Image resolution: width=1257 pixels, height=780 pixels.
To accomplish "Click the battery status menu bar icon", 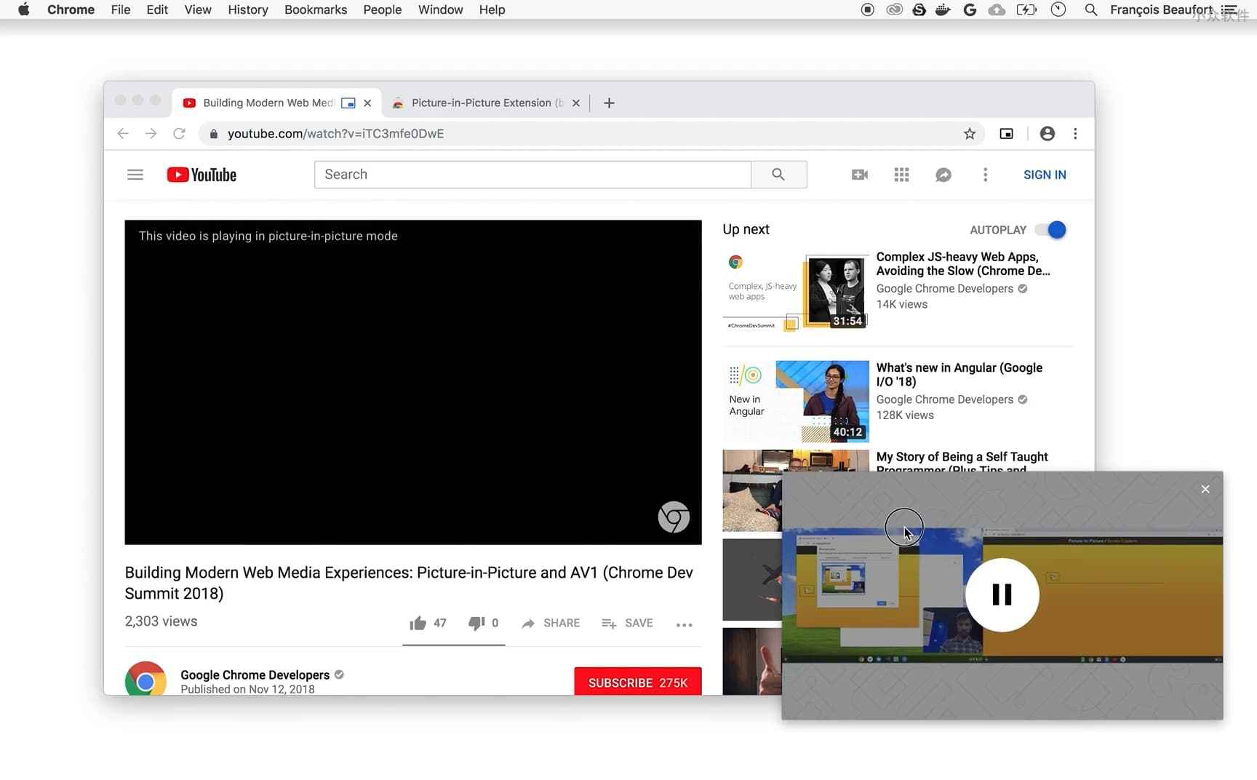I will click(x=1026, y=10).
